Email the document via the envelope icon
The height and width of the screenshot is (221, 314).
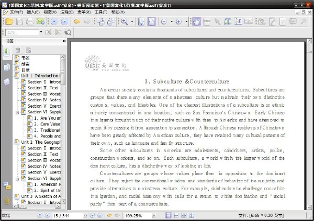tap(40, 21)
